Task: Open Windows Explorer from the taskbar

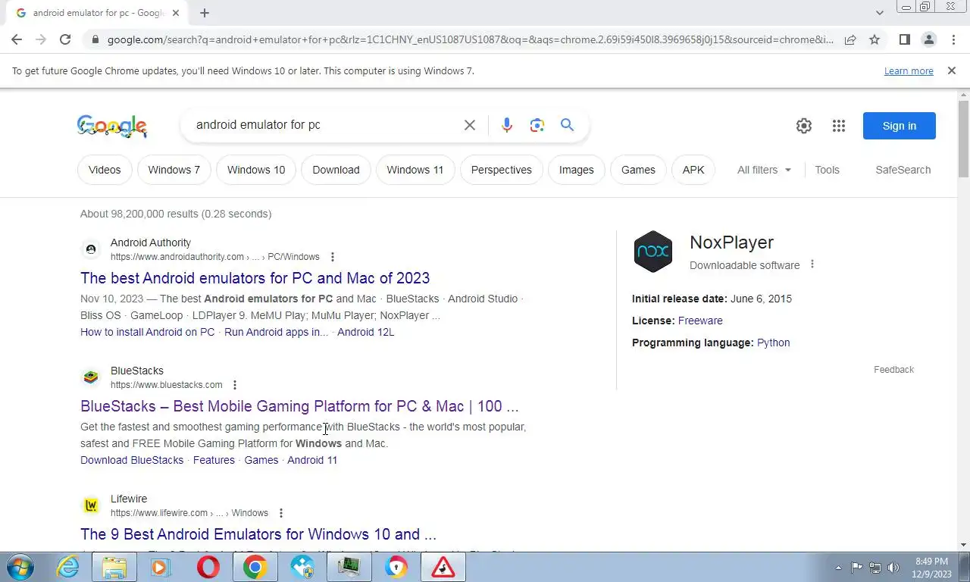Action: tap(114, 567)
